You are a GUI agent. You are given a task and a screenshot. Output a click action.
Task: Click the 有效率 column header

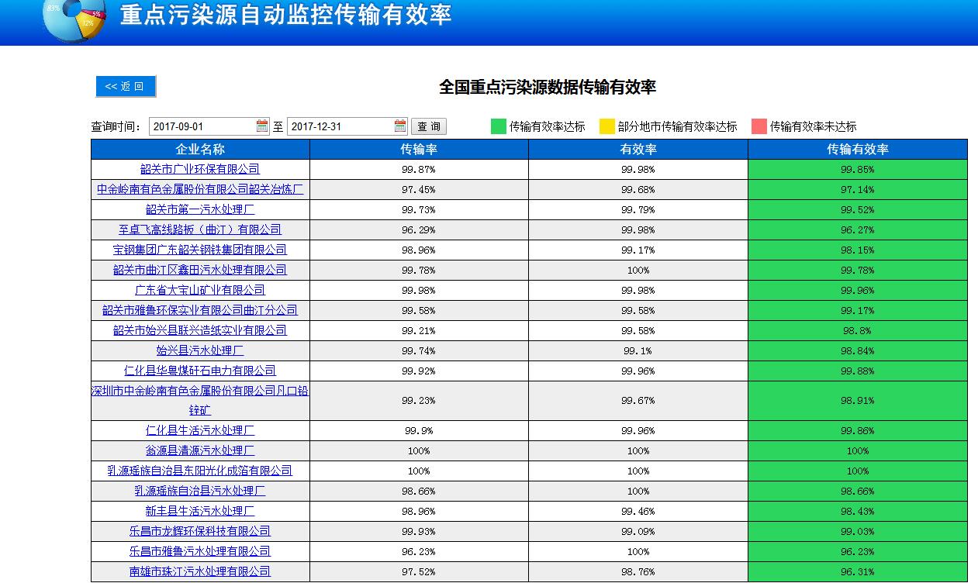638,149
